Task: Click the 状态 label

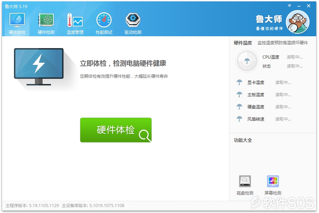Action: 267,66
